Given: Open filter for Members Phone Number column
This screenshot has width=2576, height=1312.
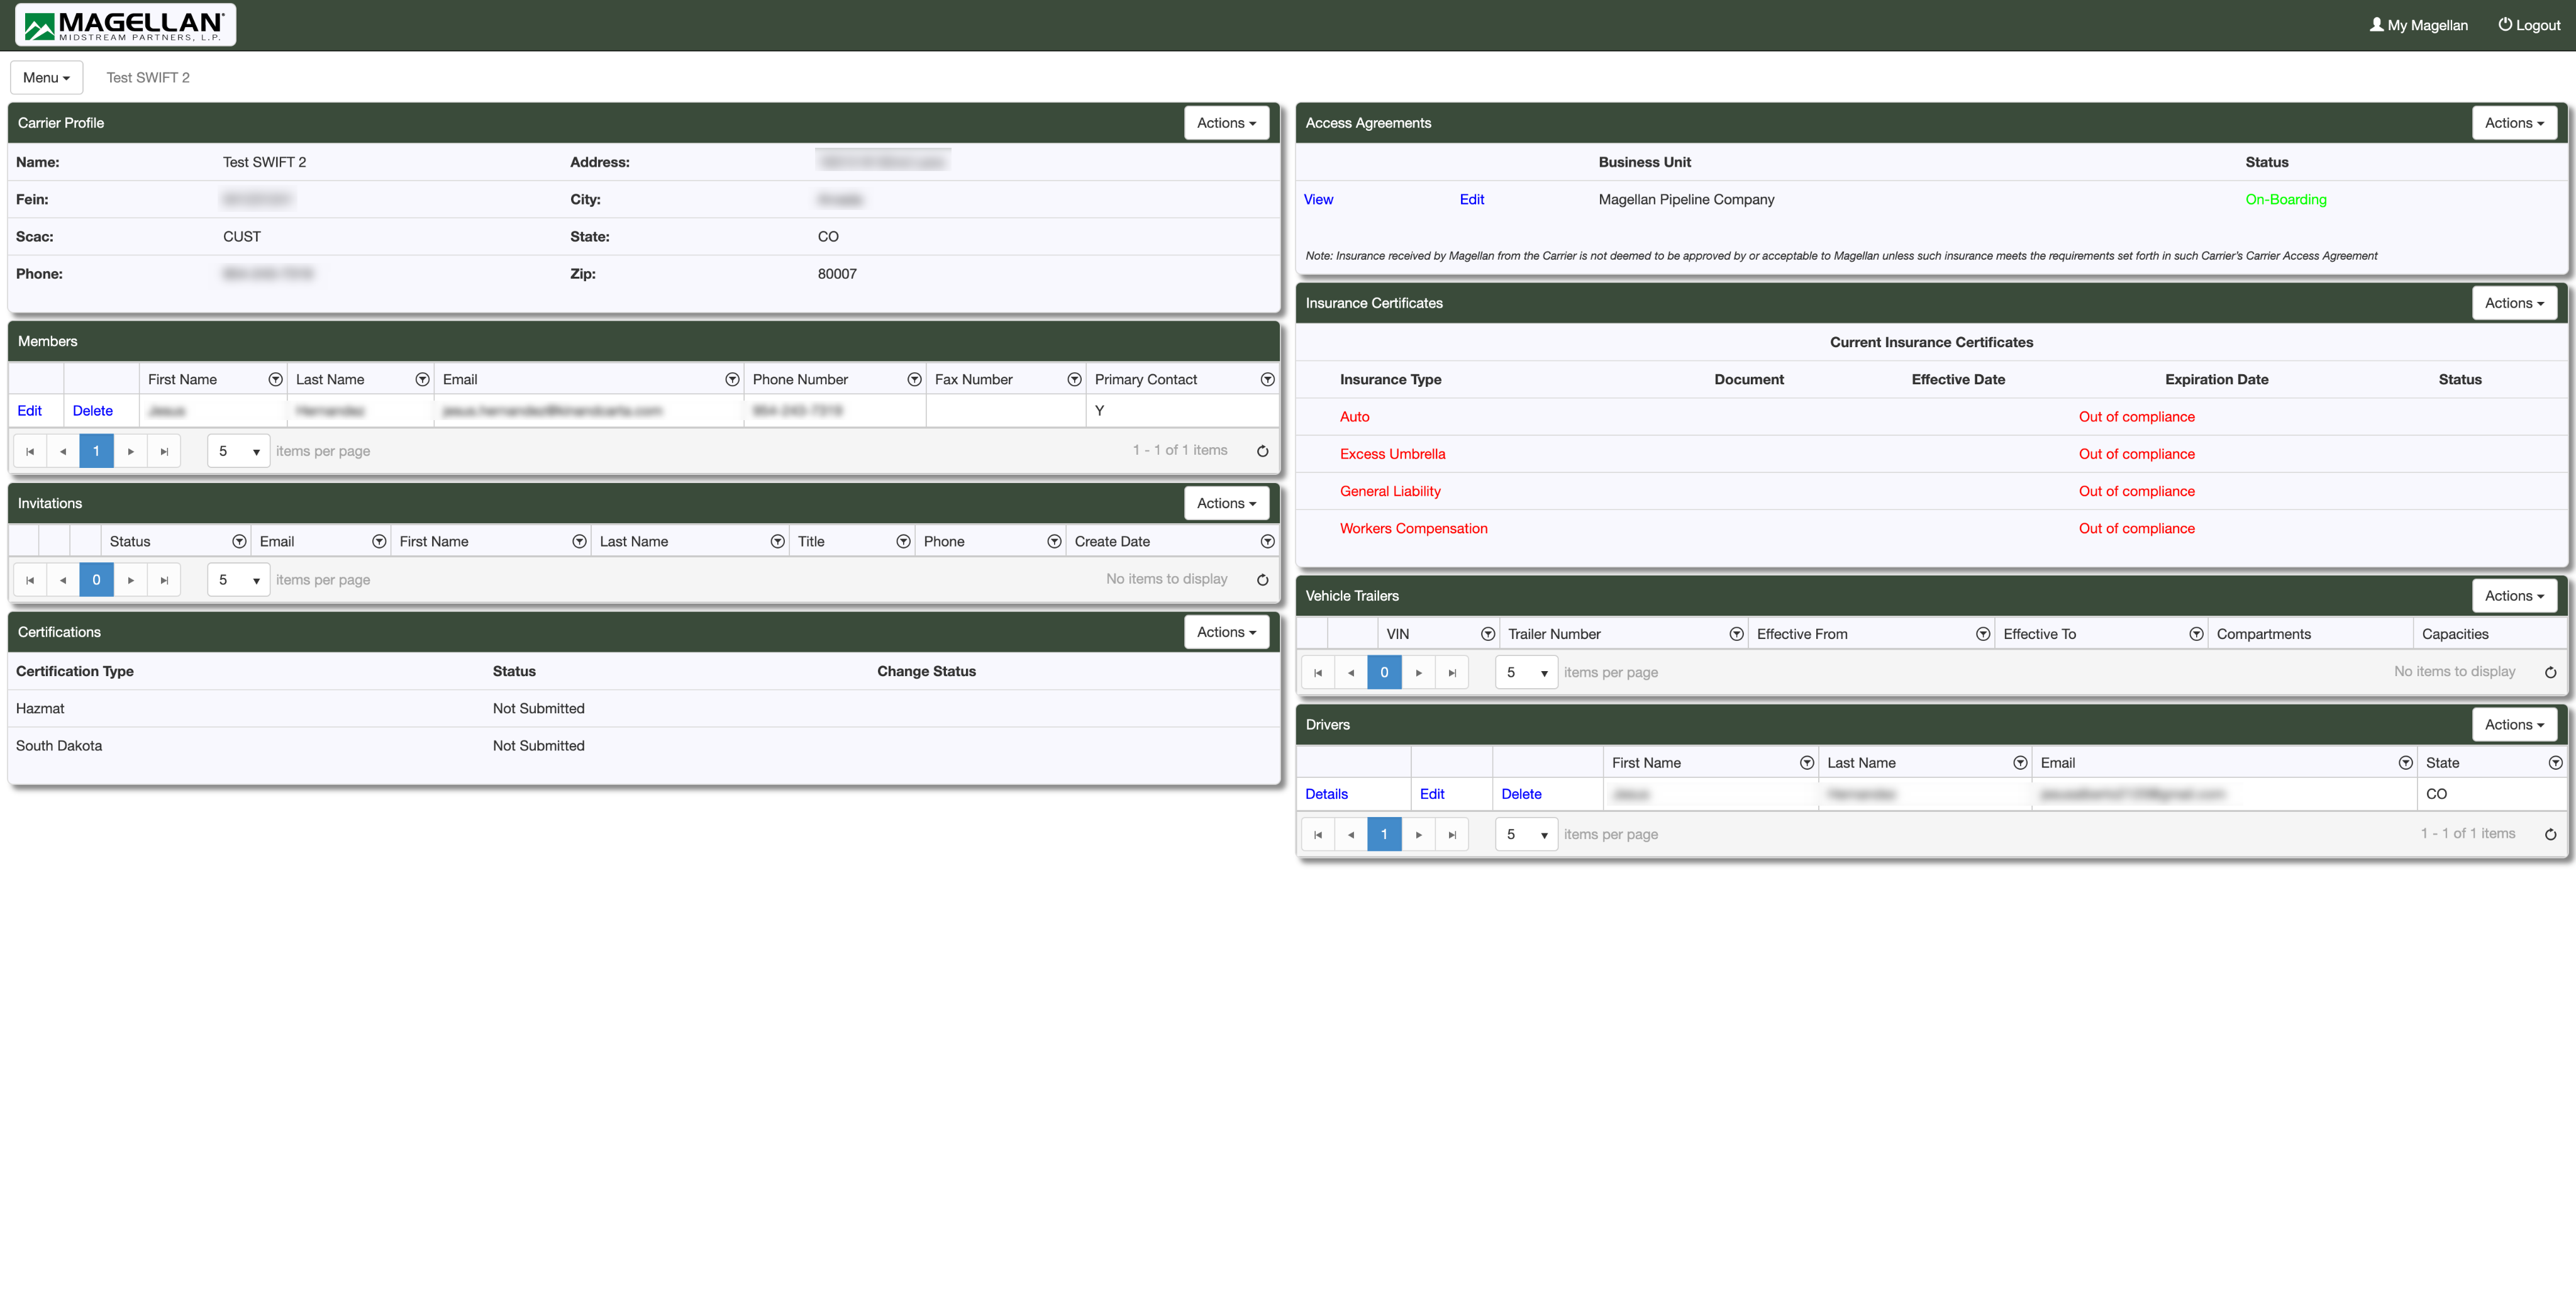Looking at the screenshot, I should coord(914,380).
